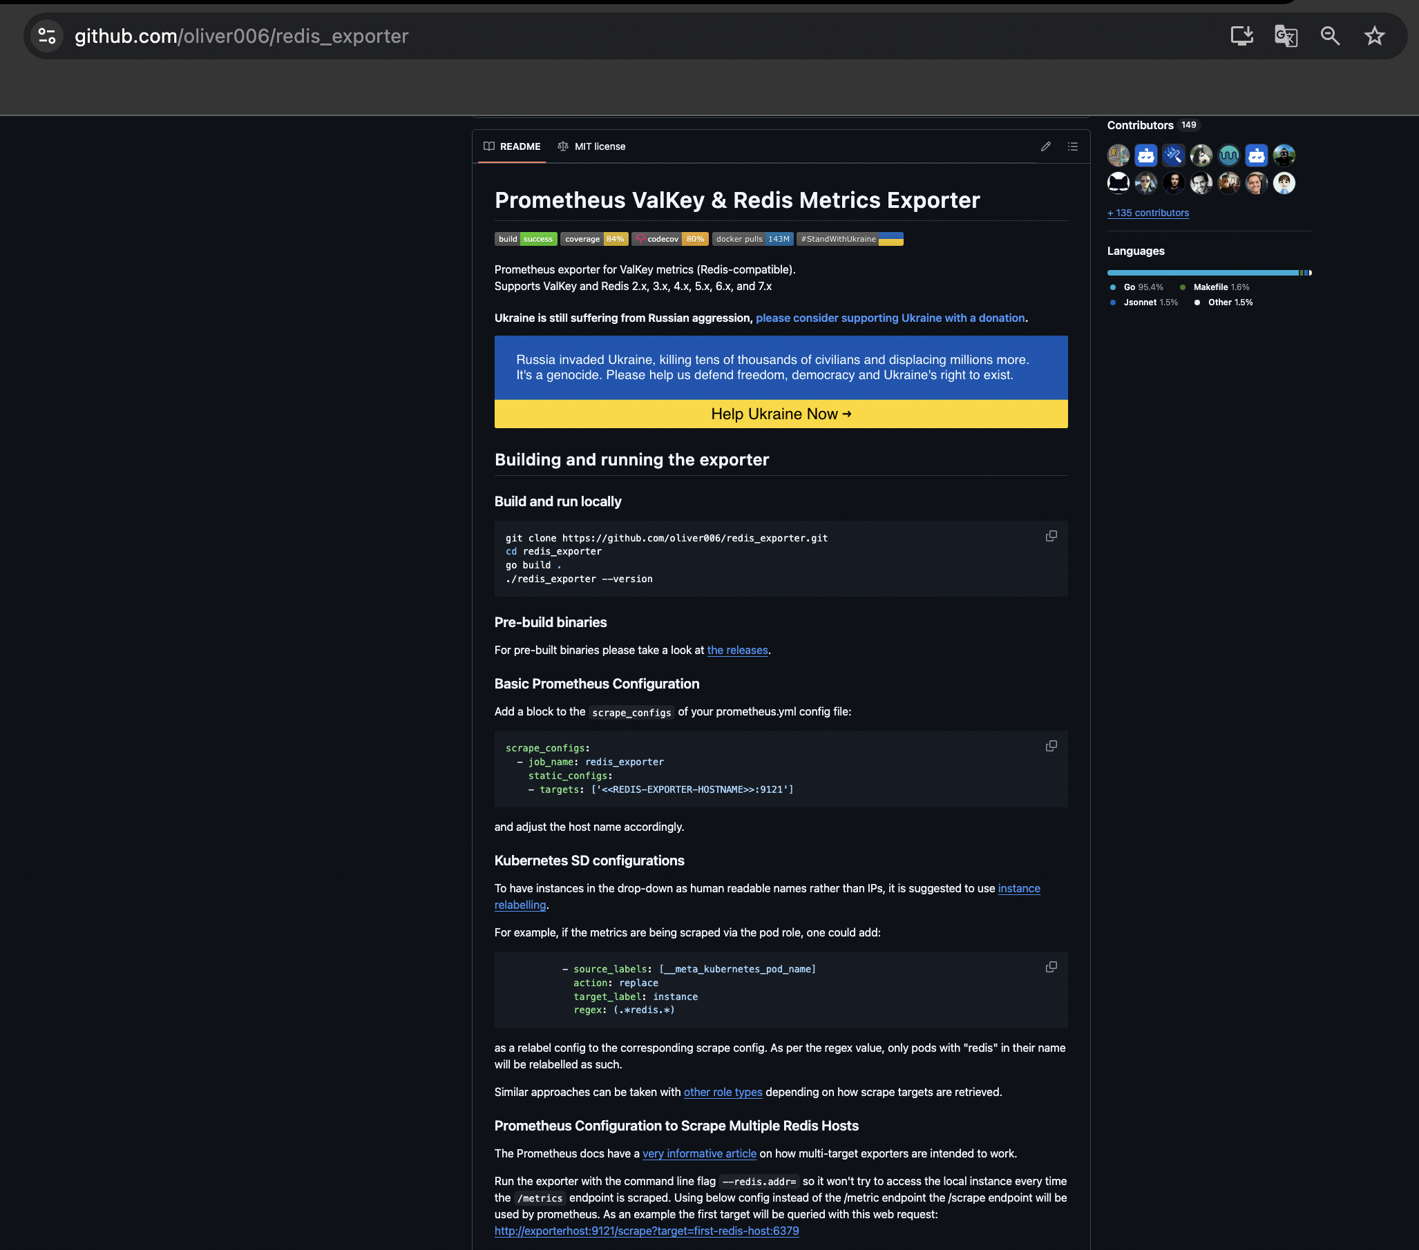Click the zoom magnifier icon in address bar
The width and height of the screenshot is (1419, 1250).
point(1329,35)
